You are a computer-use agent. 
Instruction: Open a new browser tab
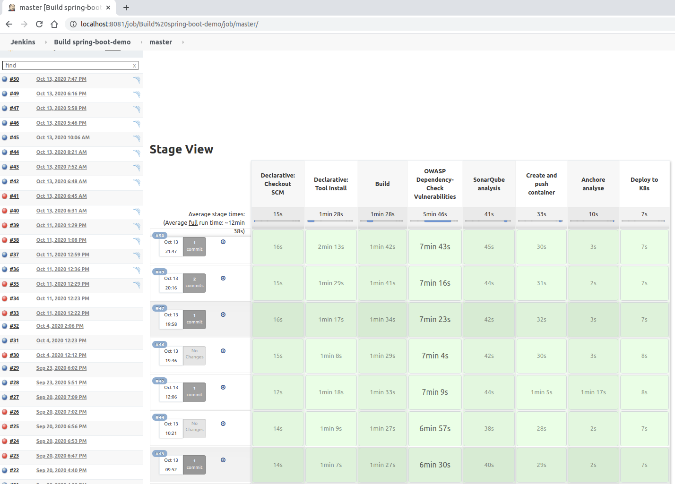tap(126, 8)
